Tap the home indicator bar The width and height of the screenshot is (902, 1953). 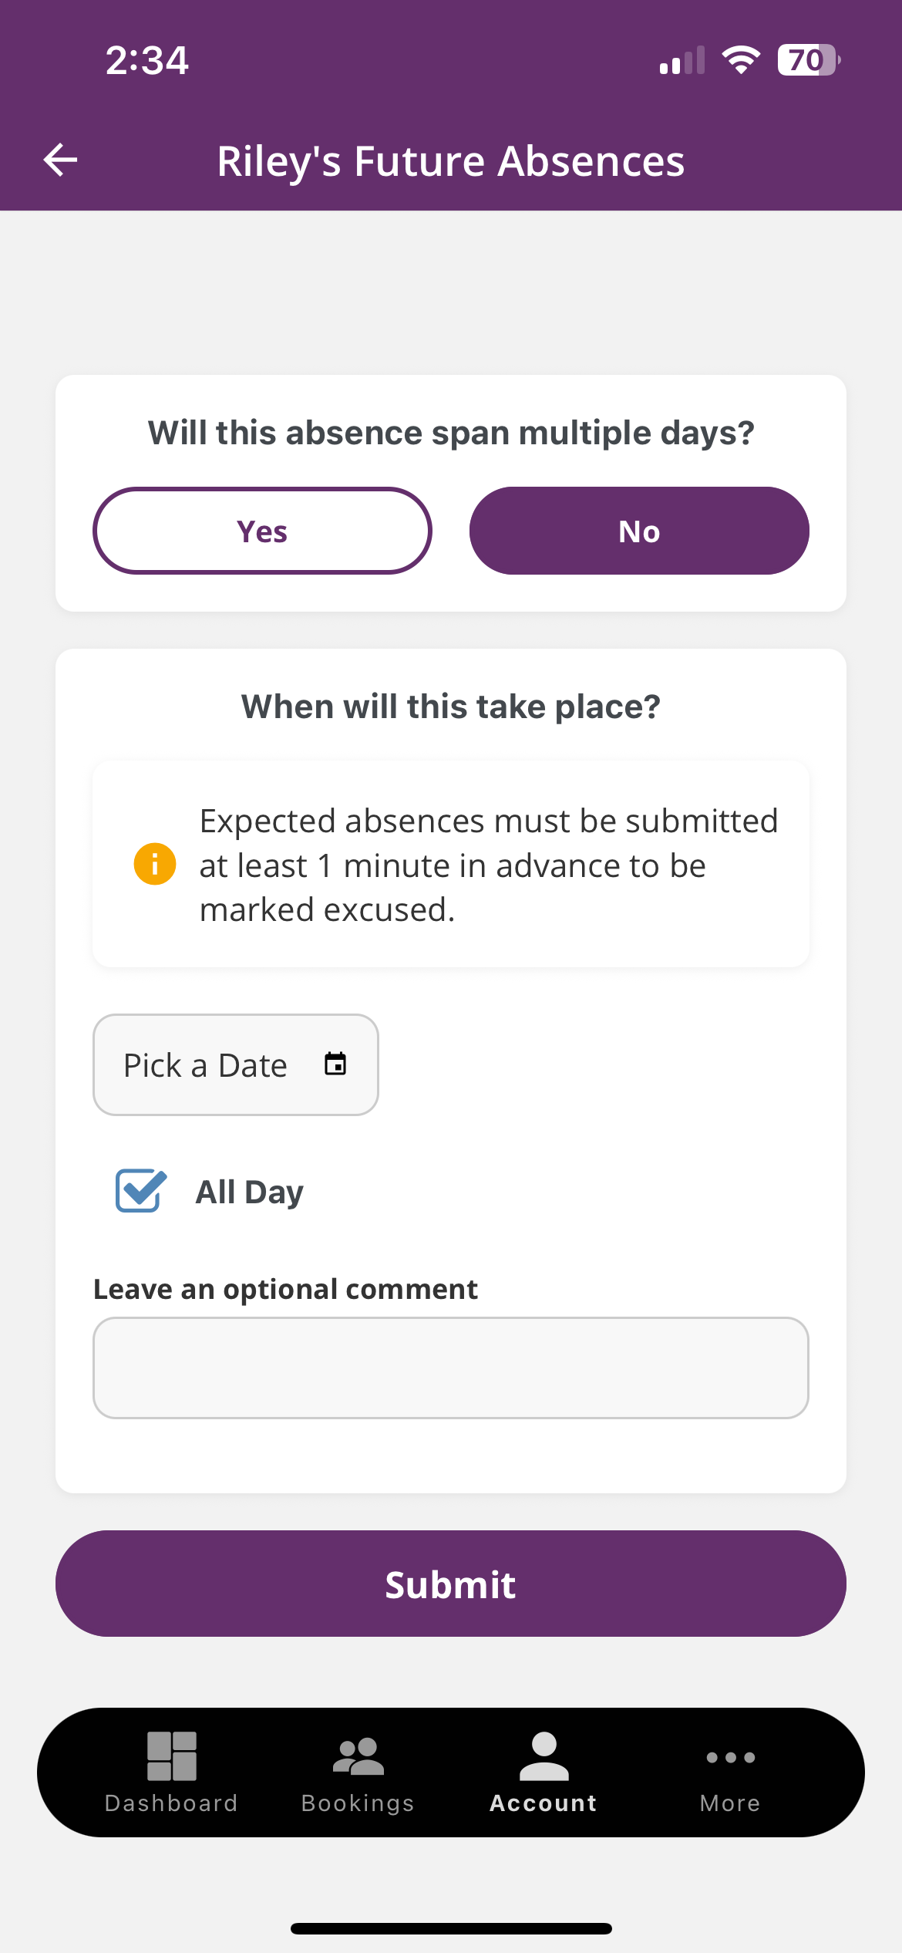point(451,1928)
